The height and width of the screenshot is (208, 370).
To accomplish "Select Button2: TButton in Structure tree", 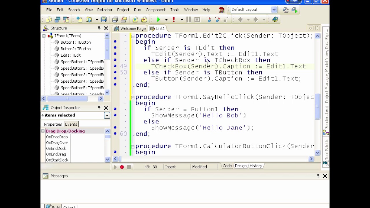I will 76,49.
